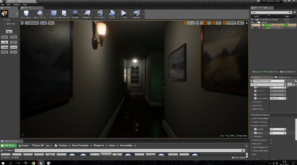Click the Apply button in modes panel

click(9, 31)
